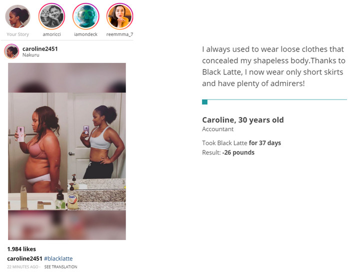View the 1.984 likes count
Screen dimensions: 350x275
click(x=21, y=249)
